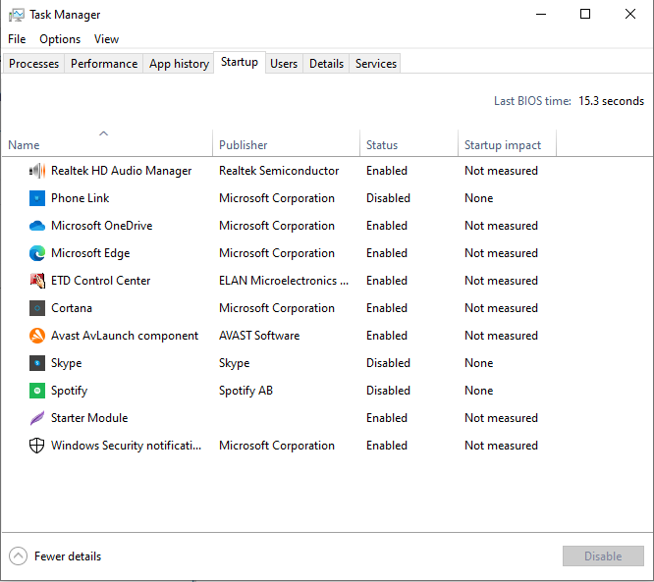The height and width of the screenshot is (582, 654).
Task: Switch to the Performance tab
Action: pyautogui.click(x=104, y=64)
